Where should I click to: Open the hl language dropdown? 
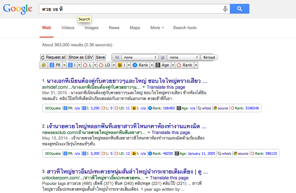pos(140,57)
